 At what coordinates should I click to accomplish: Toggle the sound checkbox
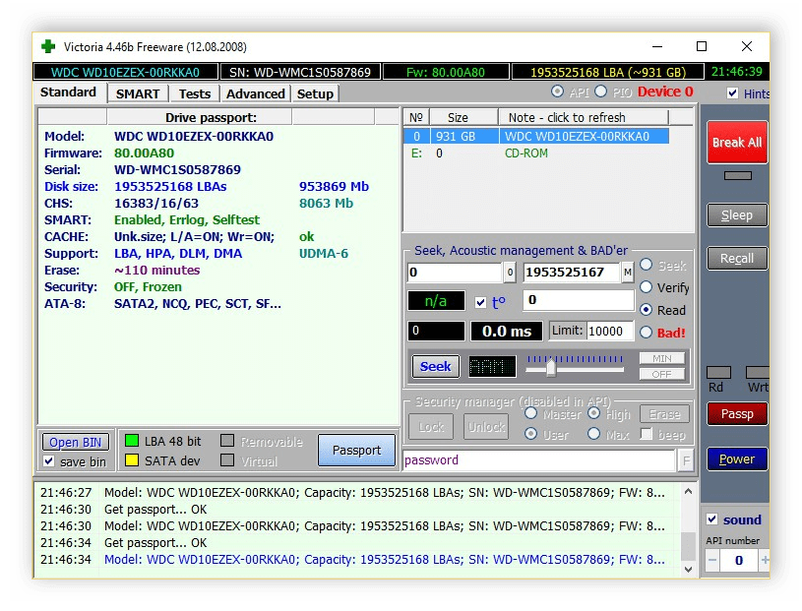pos(712,519)
